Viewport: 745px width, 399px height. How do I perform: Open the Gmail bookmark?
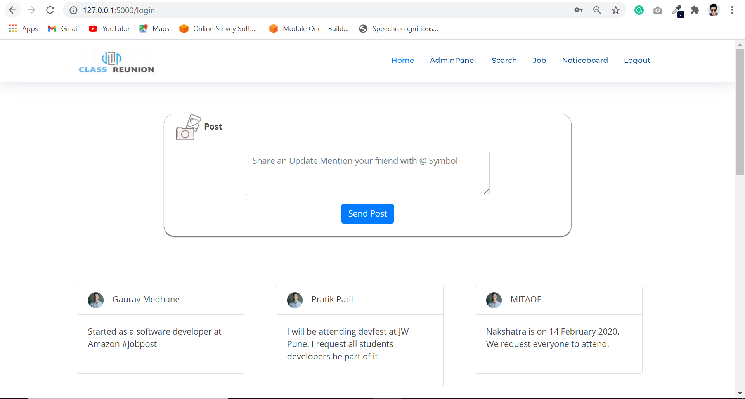(x=63, y=29)
